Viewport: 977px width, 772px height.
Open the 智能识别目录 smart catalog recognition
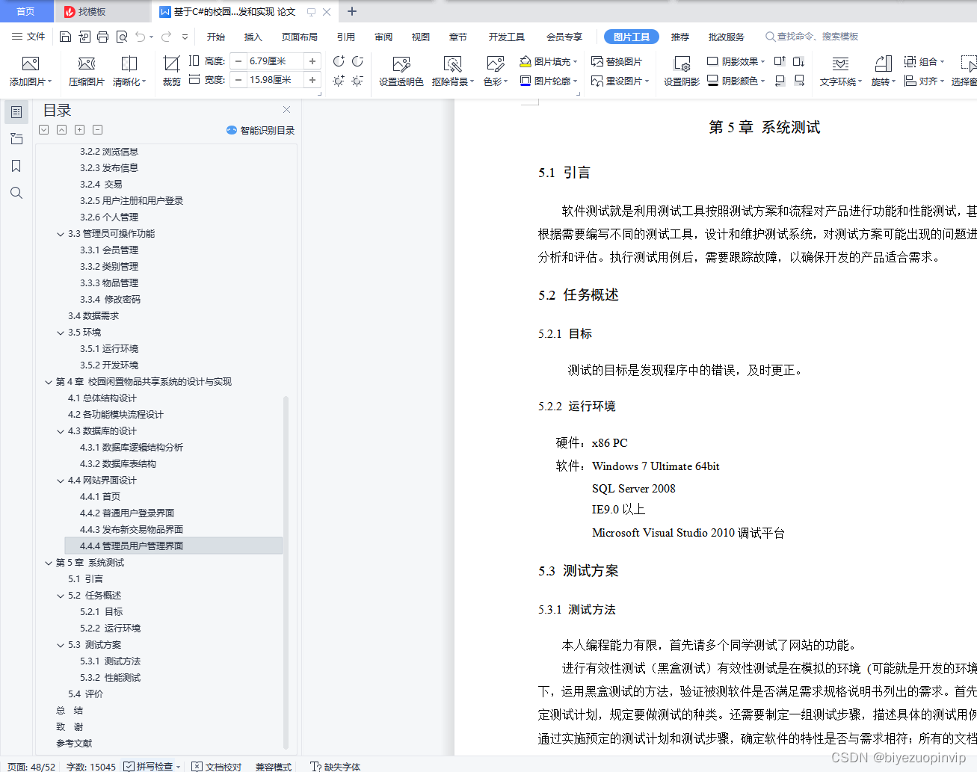coord(260,130)
